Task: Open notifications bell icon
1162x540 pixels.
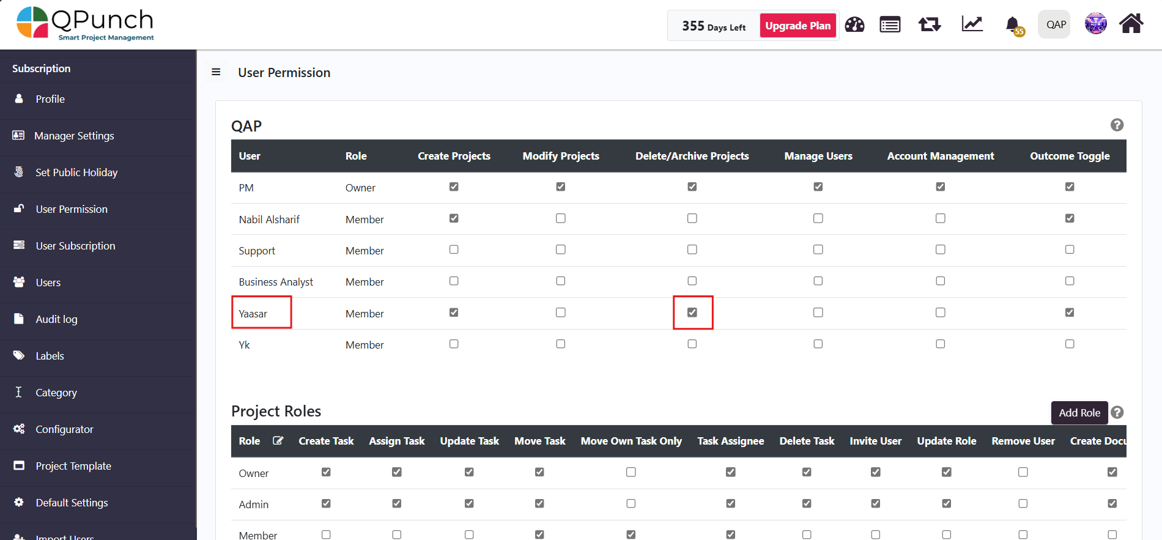Action: tap(1013, 25)
